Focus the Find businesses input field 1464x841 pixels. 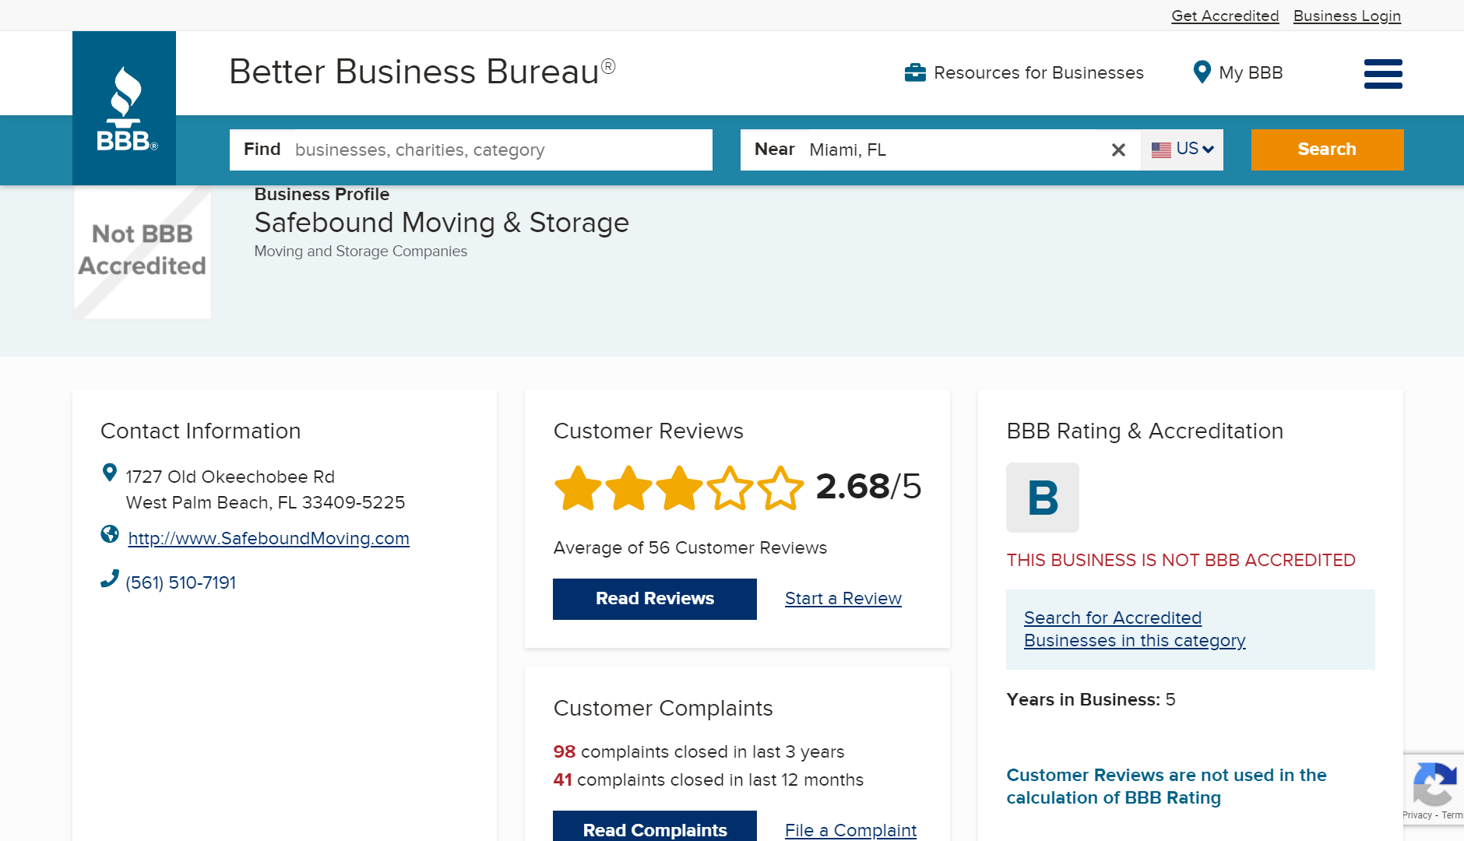pyautogui.click(x=471, y=150)
